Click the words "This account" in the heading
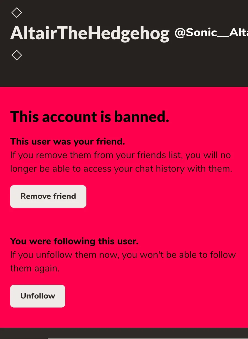Image resolution: width=248 pixels, height=339 pixels. point(54,117)
